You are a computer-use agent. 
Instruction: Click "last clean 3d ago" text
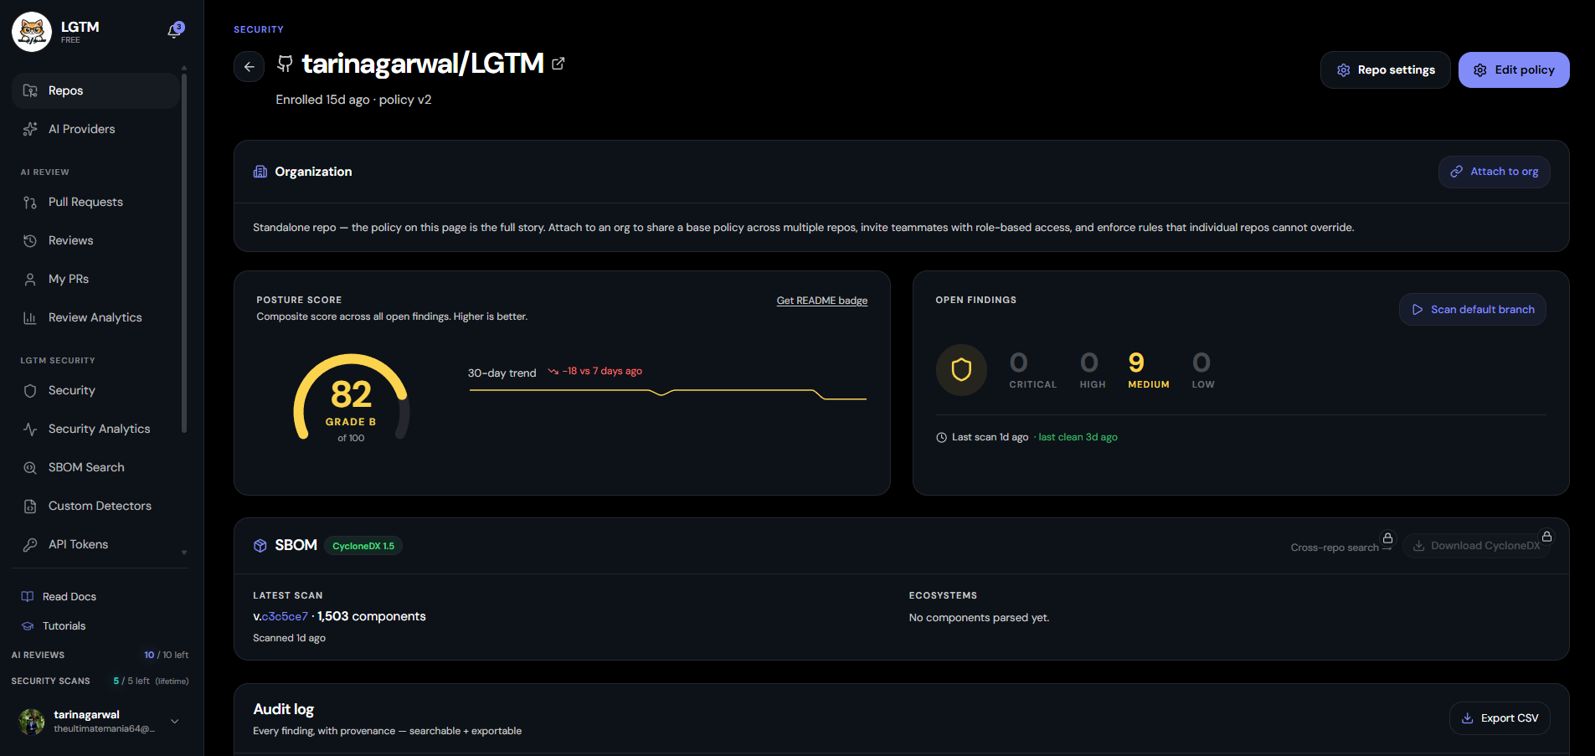(x=1078, y=437)
